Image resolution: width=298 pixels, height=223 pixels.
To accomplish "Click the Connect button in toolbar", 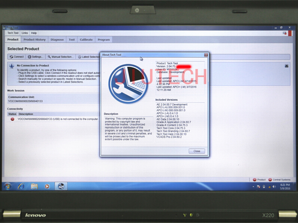I will (x=17, y=57).
